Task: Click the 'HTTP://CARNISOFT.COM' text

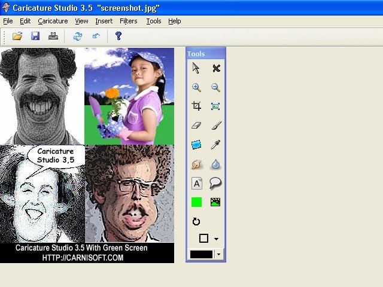Action: point(83,258)
